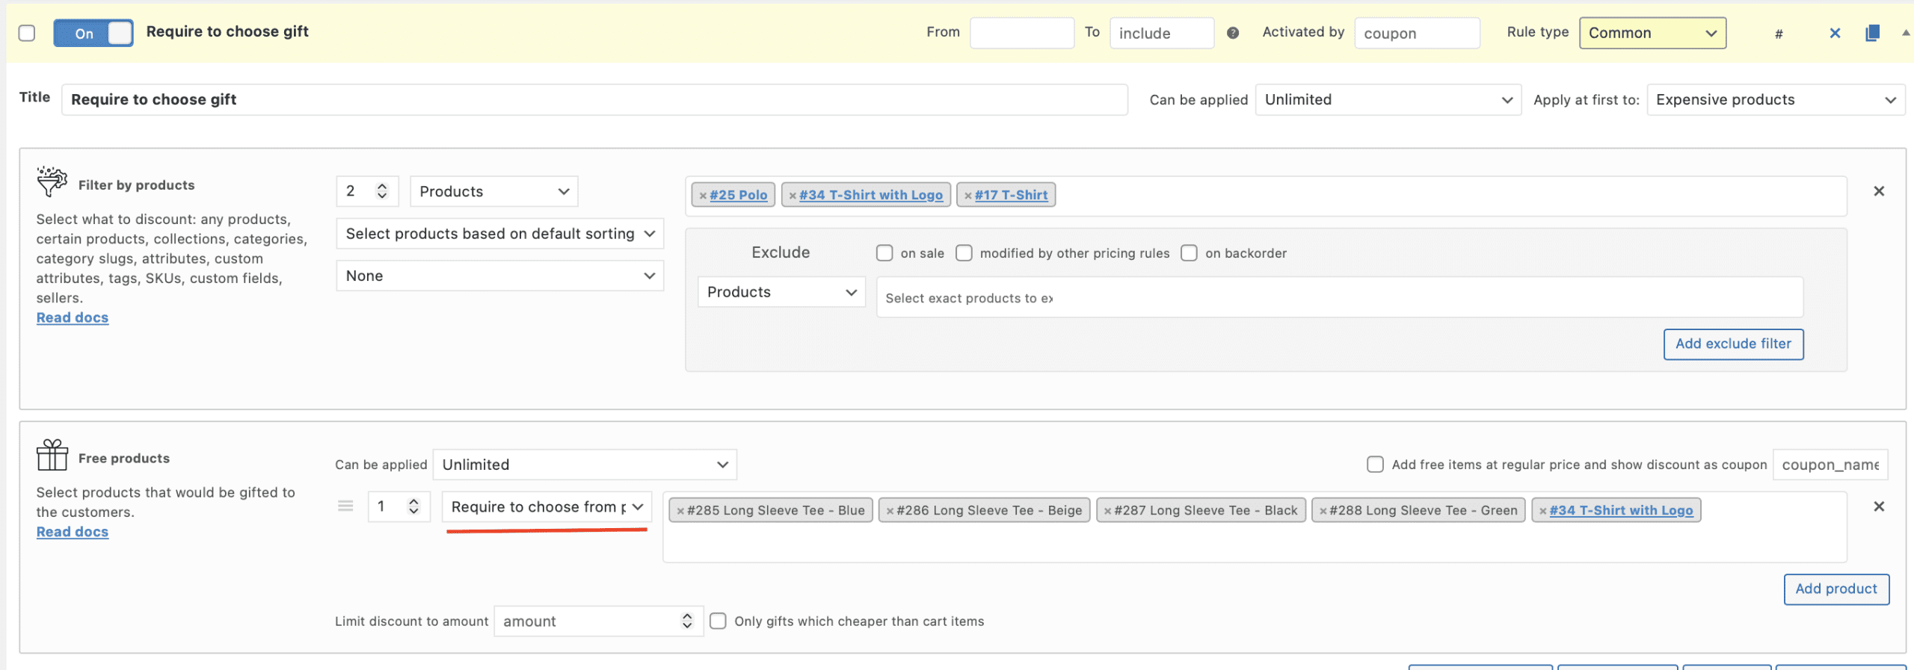Click the rule priority hash icon
The image size is (1914, 670).
pos(1779,34)
